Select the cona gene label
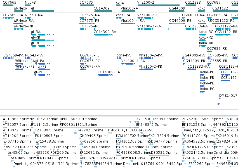 pyautogui.click(x=120, y=3)
